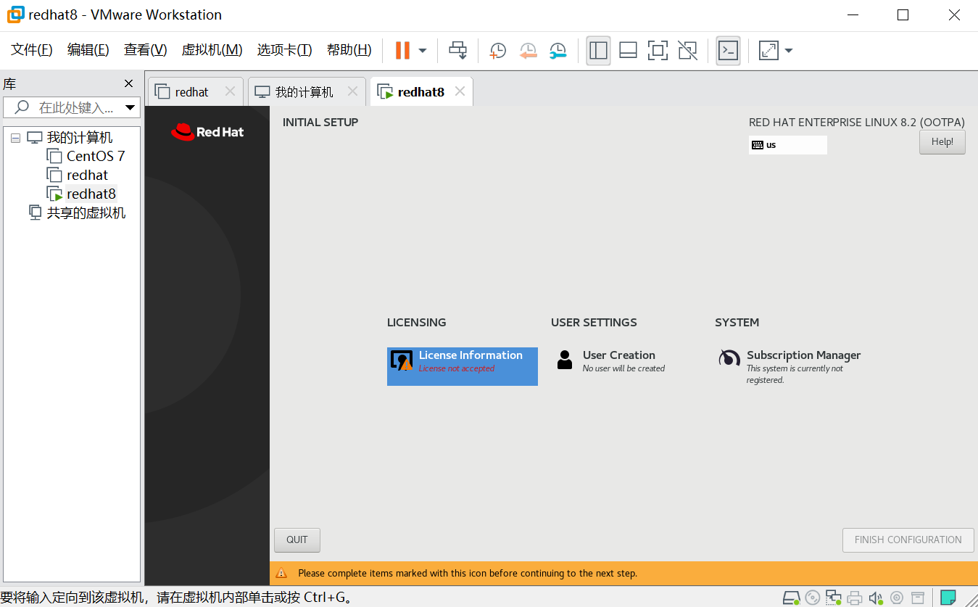The width and height of the screenshot is (978, 607).
Task: Click the us keyboard layout indicator
Action: pyautogui.click(x=788, y=145)
